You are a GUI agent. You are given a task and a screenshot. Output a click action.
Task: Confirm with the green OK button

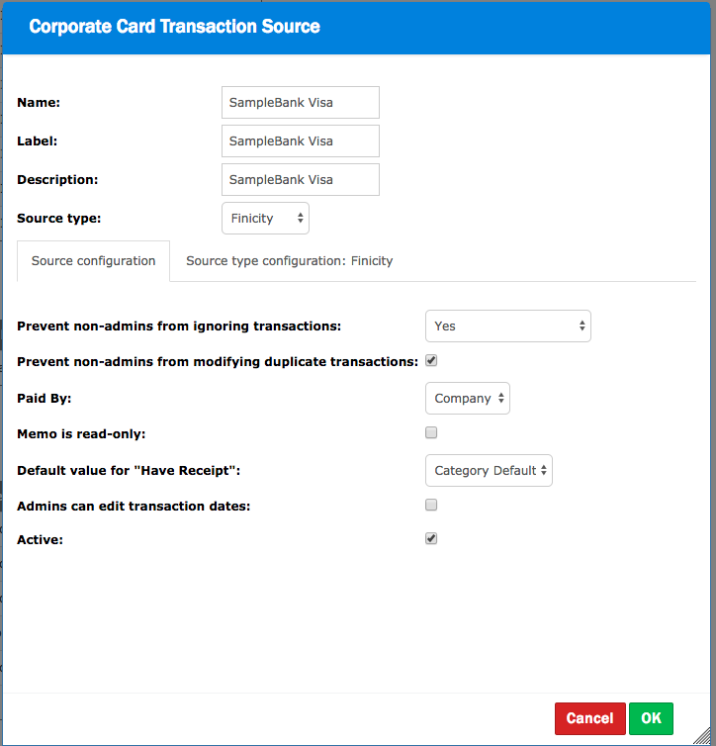(x=651, y=718)
